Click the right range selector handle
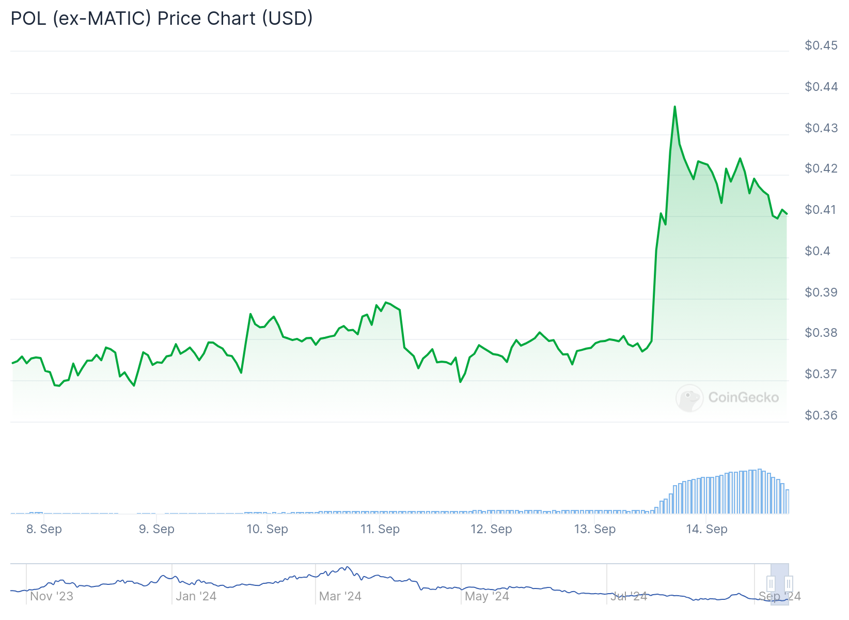849x620 pixels. [789, 584]
